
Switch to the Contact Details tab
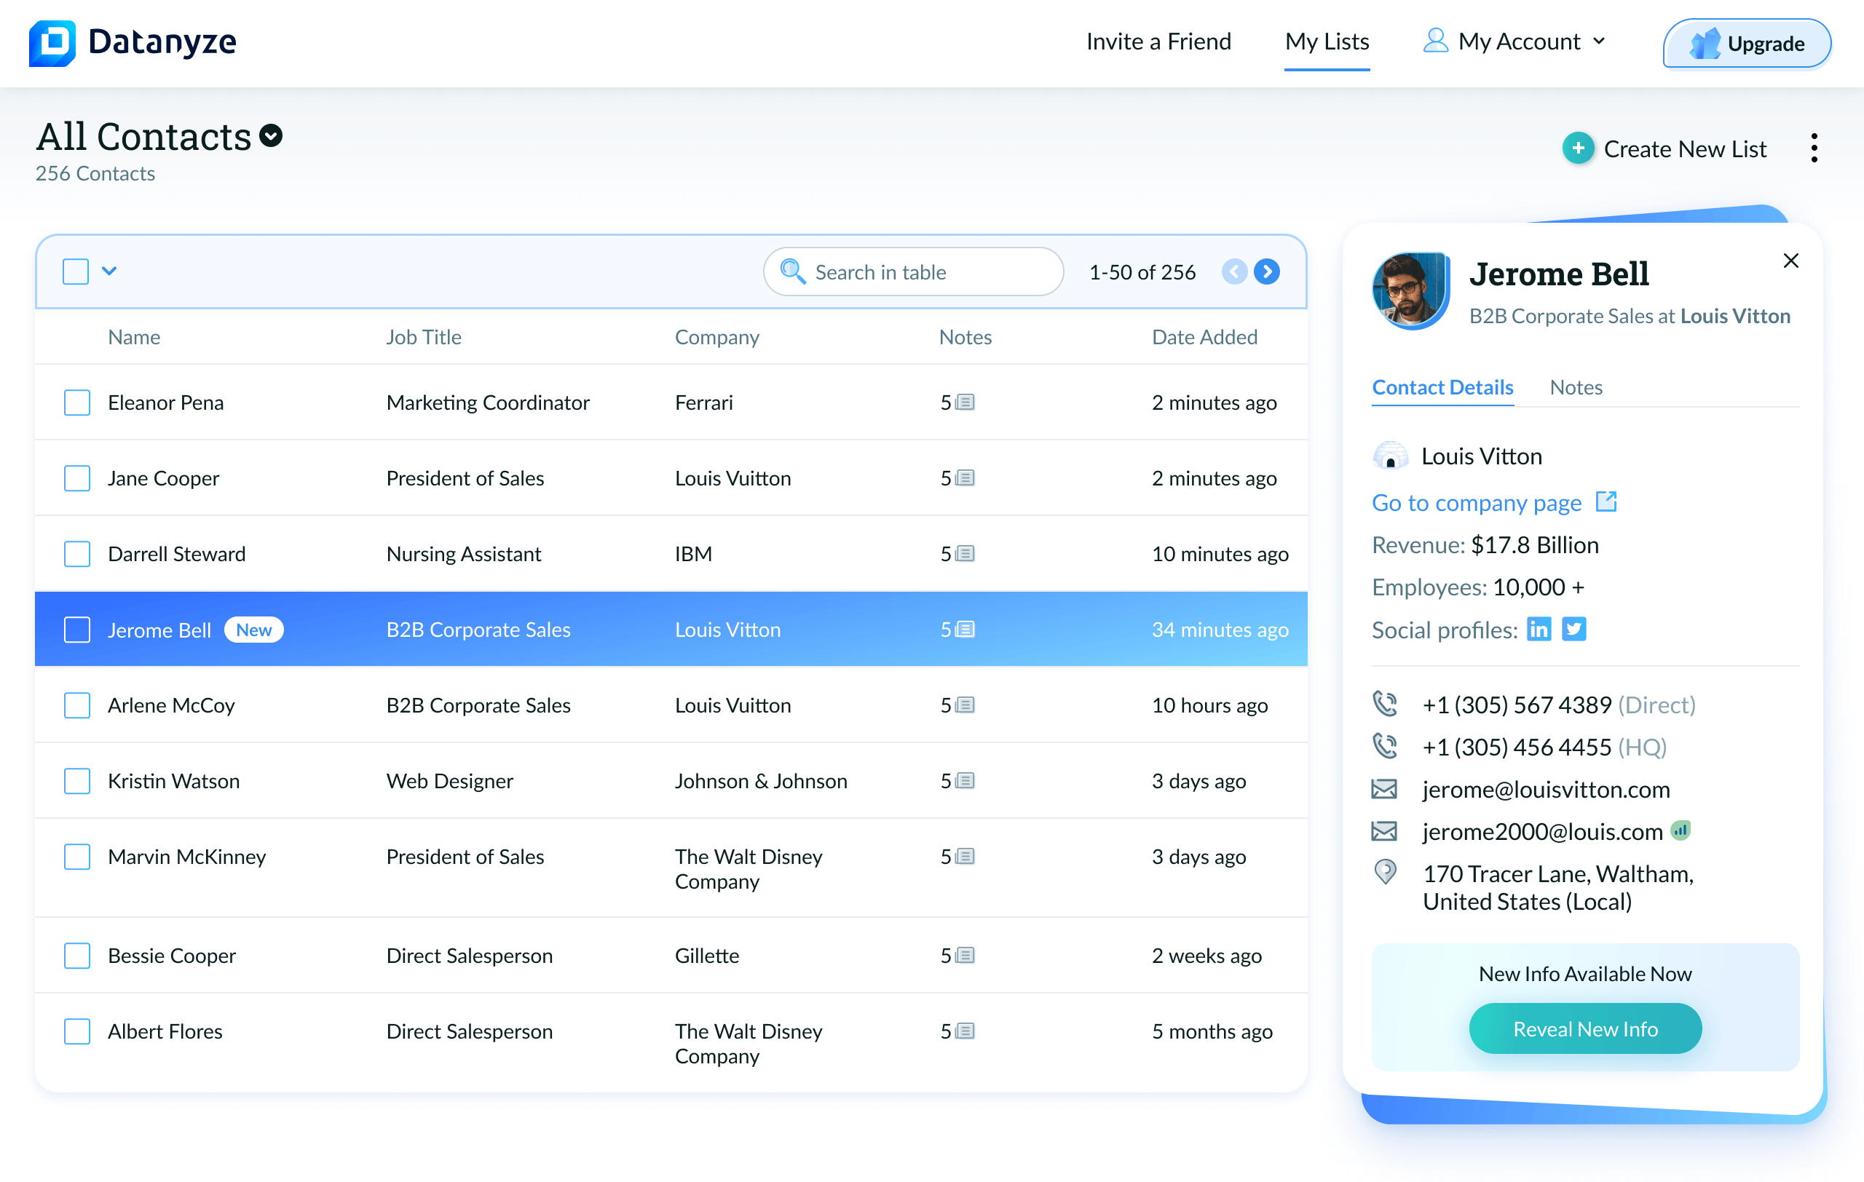(x=1442, y=386)
